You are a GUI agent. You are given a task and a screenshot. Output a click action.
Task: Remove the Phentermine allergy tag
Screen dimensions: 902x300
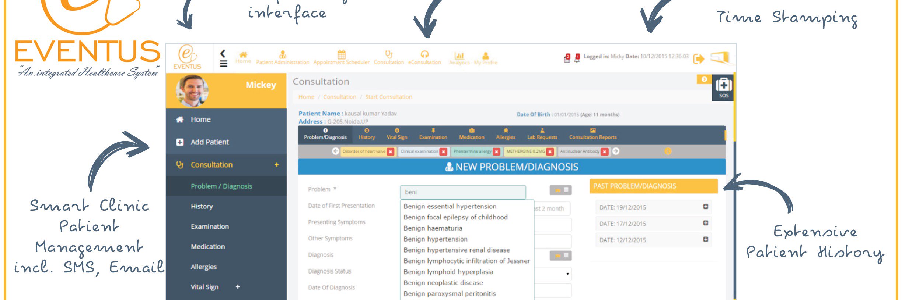click(496, 151)
